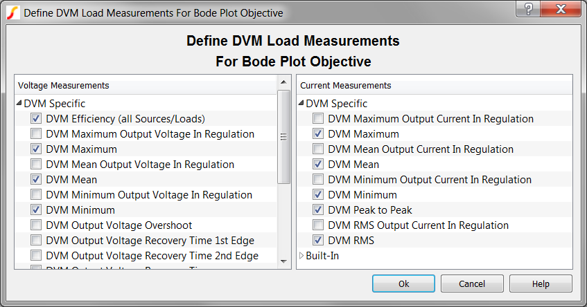The width and height of the screenshot is (587, 307).
Task: Expand the Built-In current measurements group
Action: 301,256
